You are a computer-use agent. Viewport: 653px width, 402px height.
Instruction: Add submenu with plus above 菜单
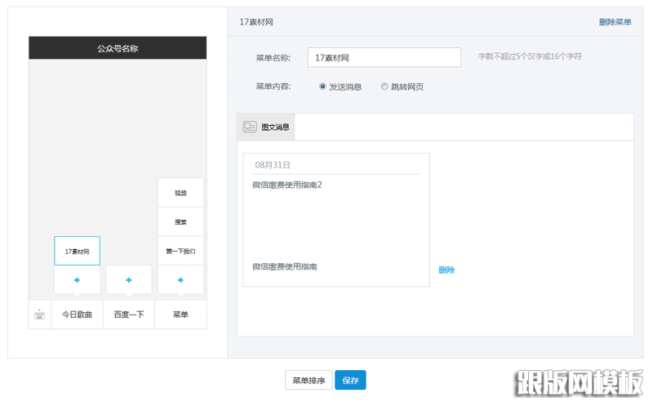(180, 279)
